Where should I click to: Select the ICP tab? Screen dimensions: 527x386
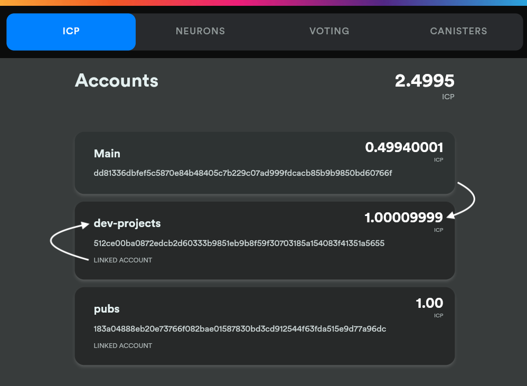point(71,31)
